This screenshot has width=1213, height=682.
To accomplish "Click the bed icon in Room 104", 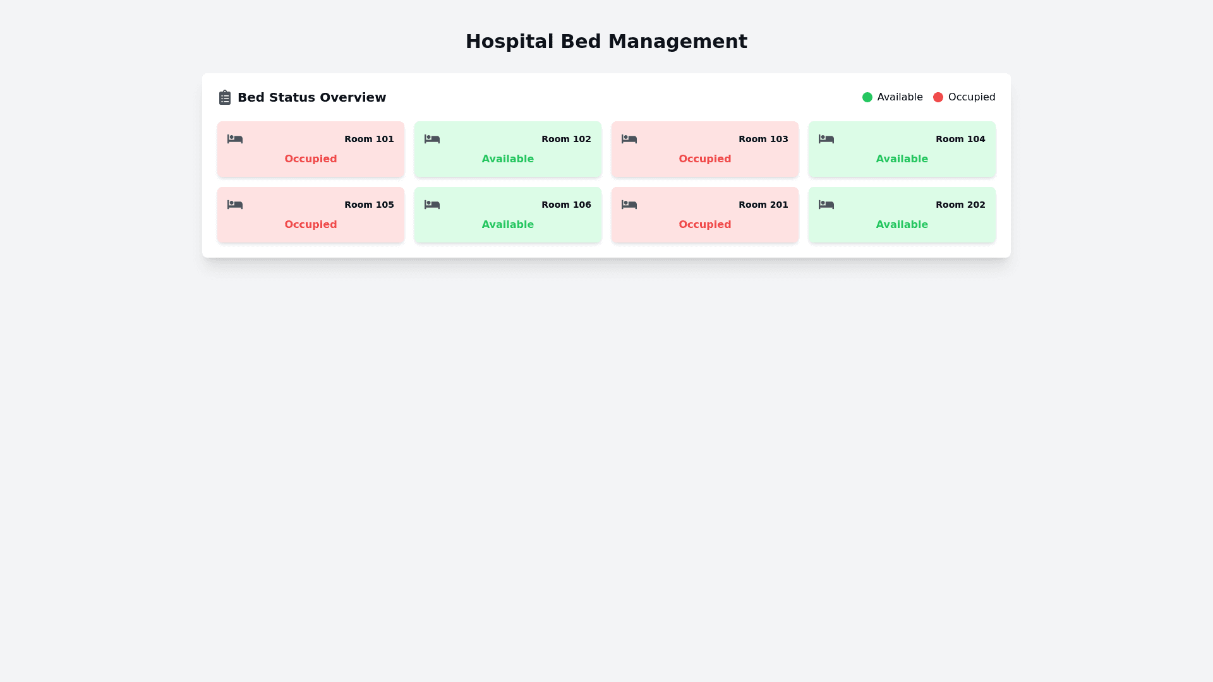I will pos(826,139).
